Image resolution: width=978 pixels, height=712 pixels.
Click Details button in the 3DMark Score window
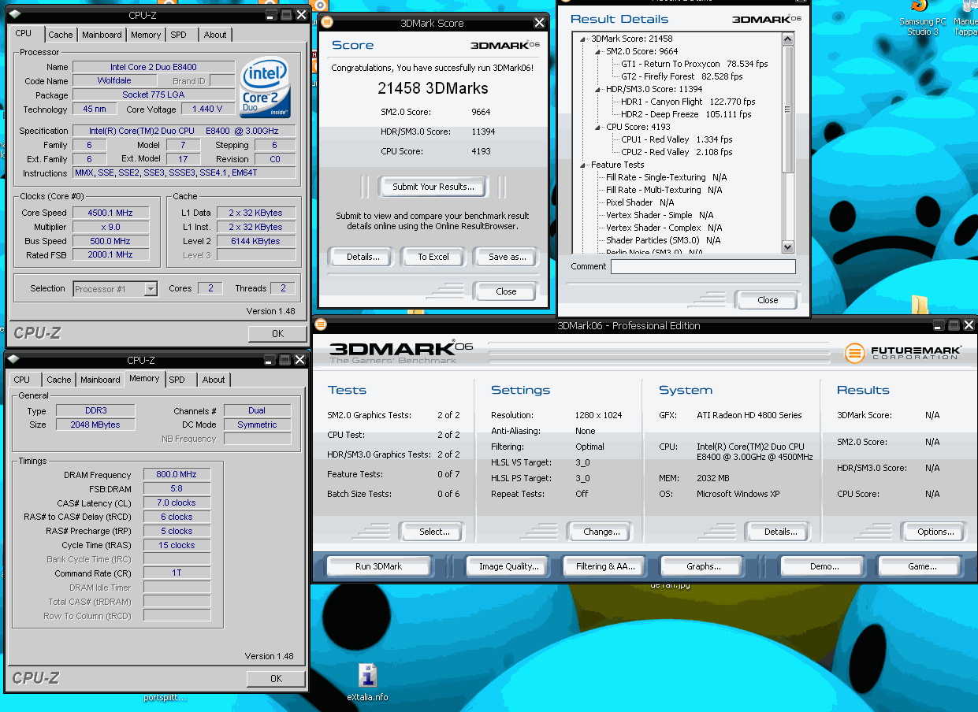[x=363, y=257]
